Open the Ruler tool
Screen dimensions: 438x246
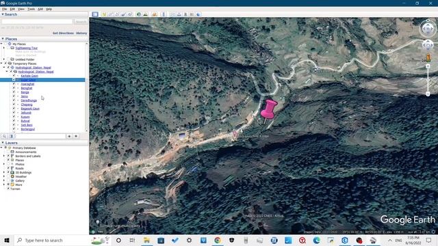coord(164,14)
